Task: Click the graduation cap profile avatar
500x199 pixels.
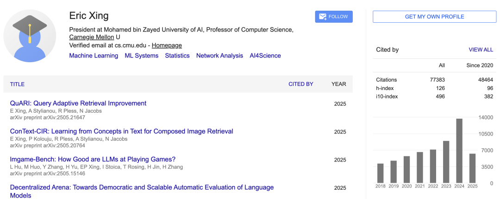Action: click(x=30, y=36)
